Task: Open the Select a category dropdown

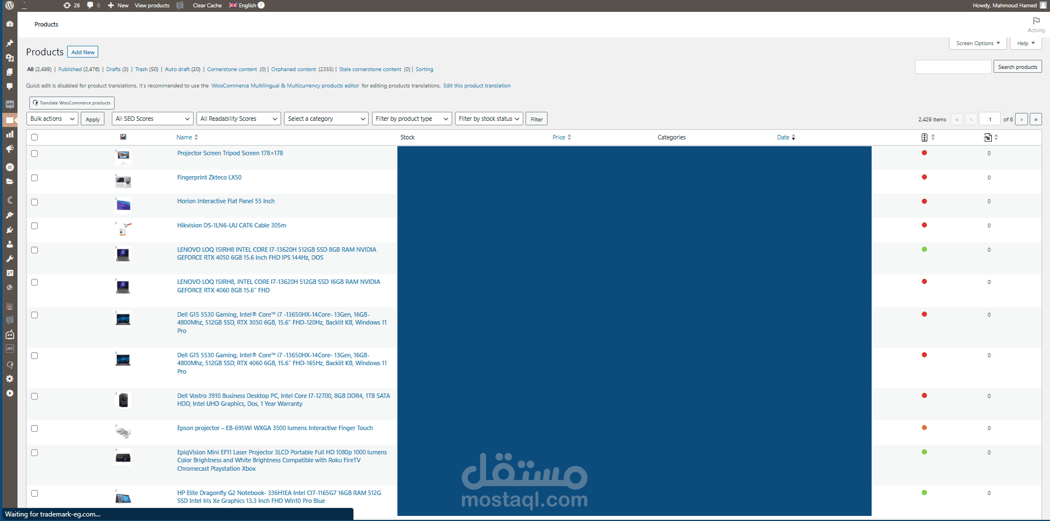Action: (326, 119)
